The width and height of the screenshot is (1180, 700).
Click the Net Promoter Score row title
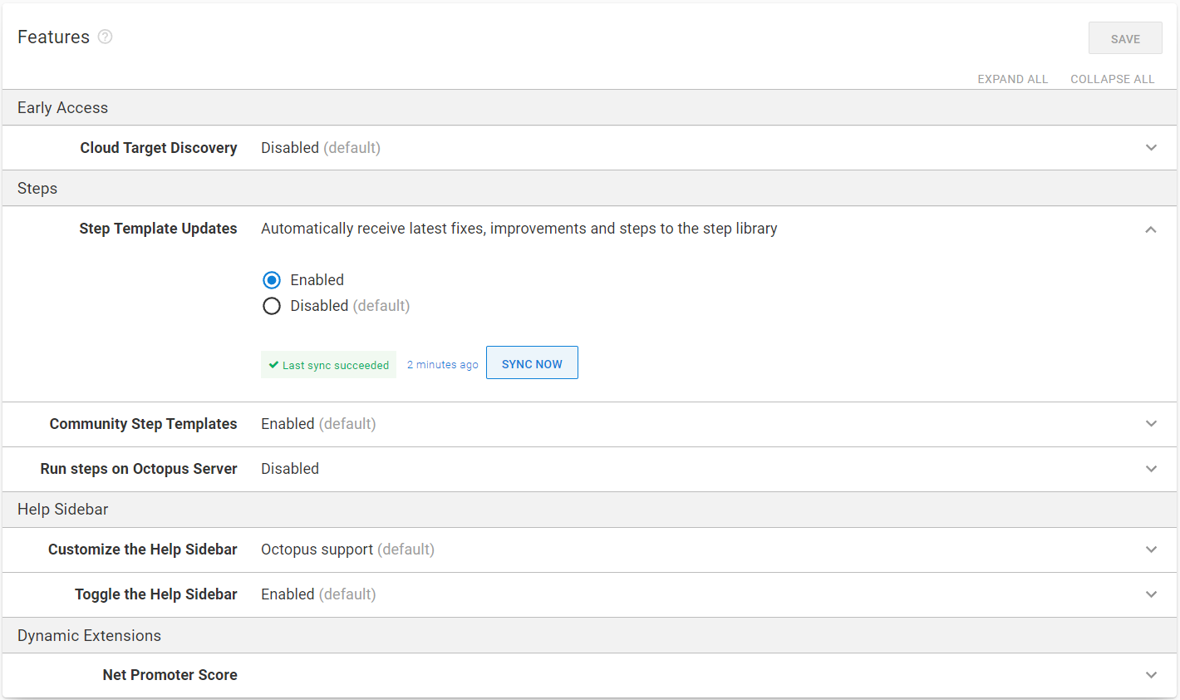(x=170, y=675)
